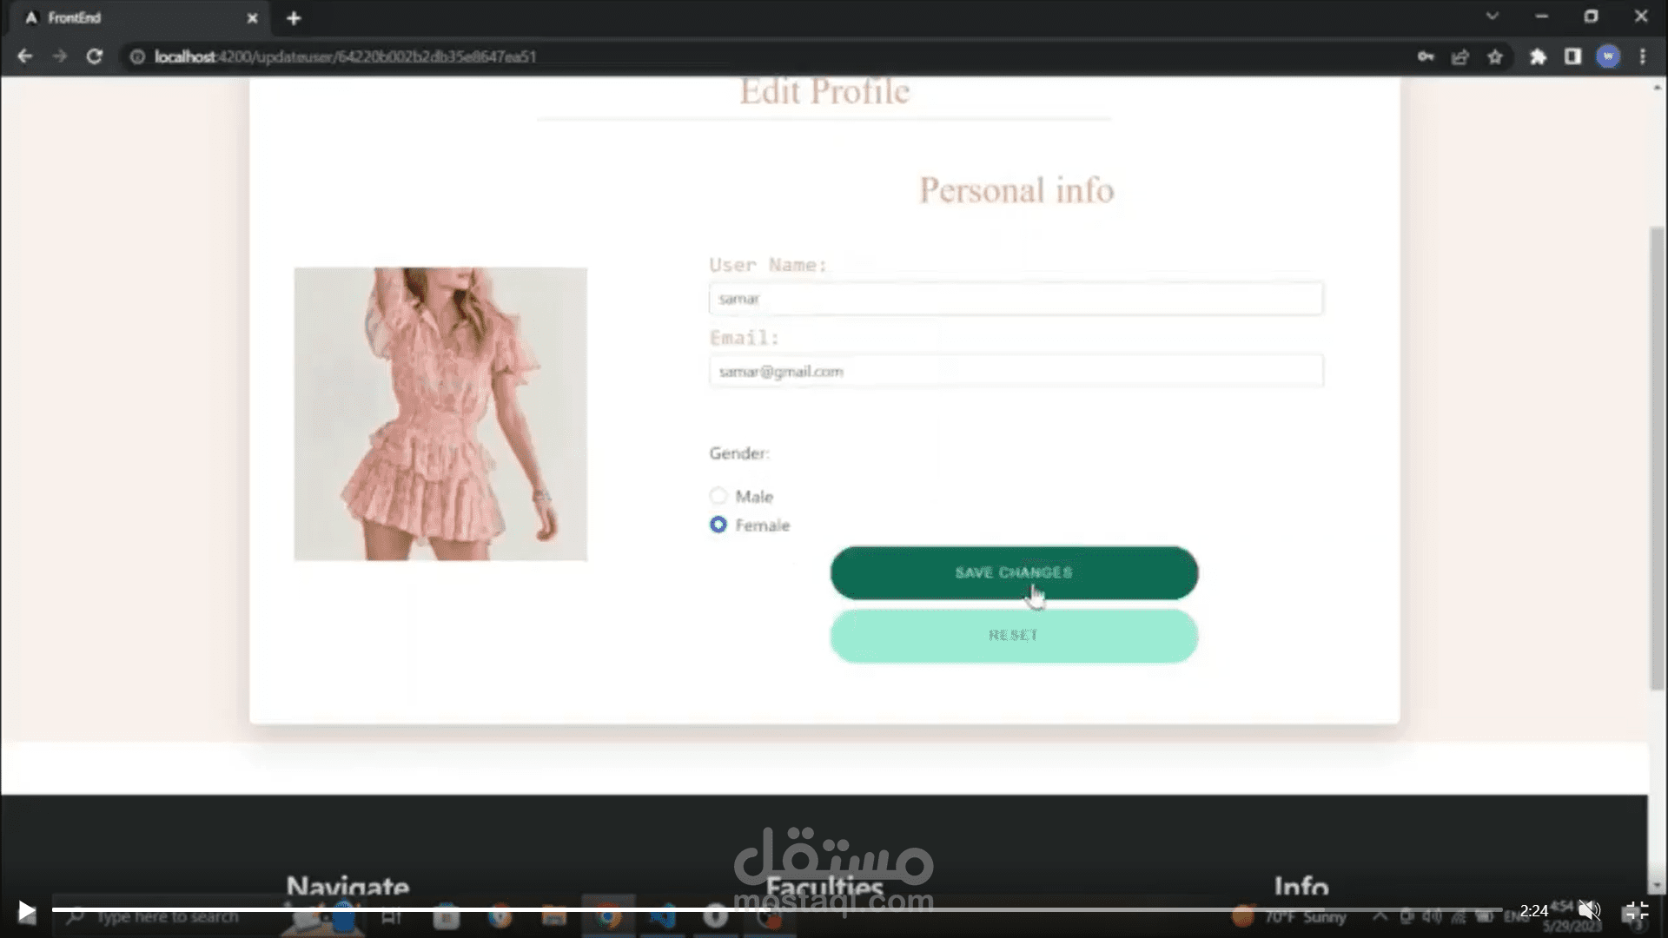Image resolution: width=1668 pixels, height=938 pixels.
Task: Click the User Name input field
Action: click(1016, 299)
